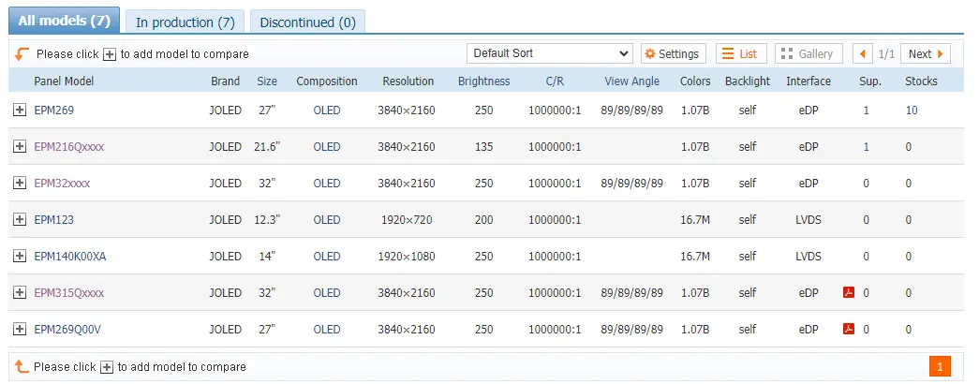
Task: Click LVDS interface cell of EPM123
Action: click(x=808, y=220)
